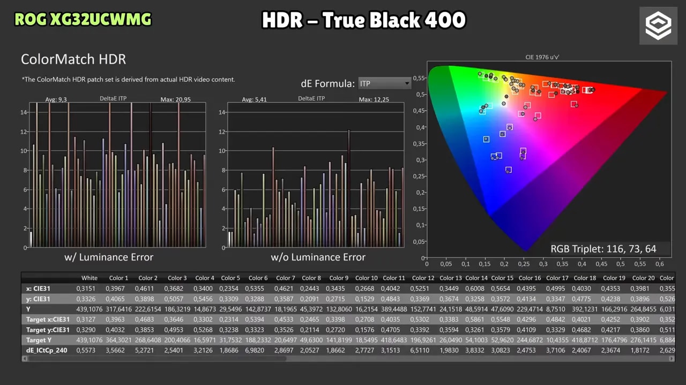Click the Color 8 y value 0,2091
This screenshot has height=385, width=686.
tap(311, 299)
